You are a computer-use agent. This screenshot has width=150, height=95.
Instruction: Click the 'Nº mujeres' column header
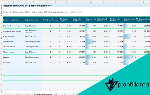click(x=47, y=20)
